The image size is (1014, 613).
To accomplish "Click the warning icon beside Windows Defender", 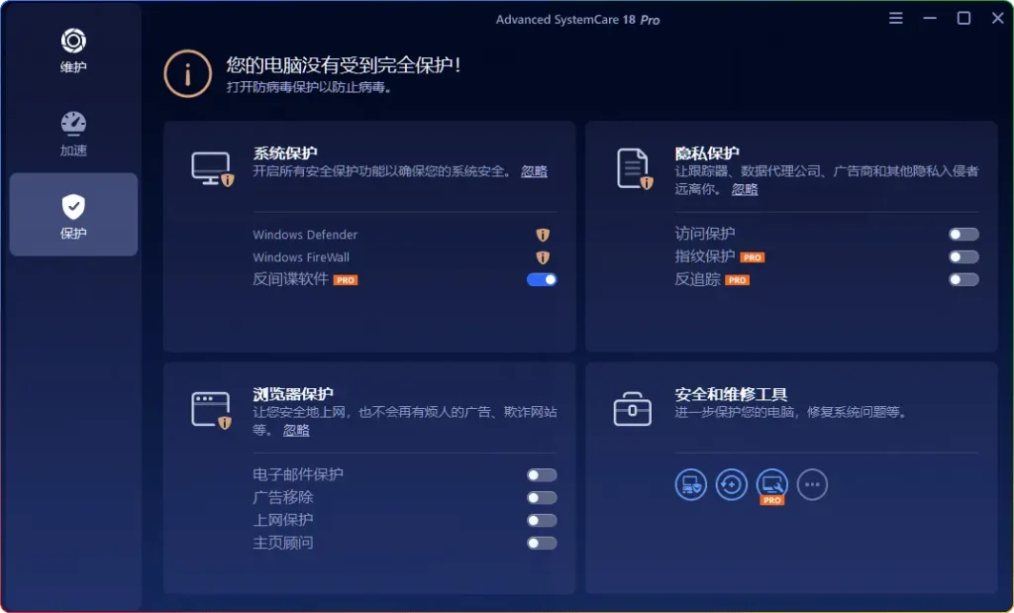I will (x=542, y=235).
